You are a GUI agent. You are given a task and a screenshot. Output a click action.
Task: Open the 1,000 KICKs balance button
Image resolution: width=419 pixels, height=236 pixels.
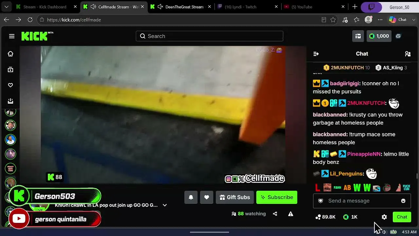coord(379,36)
